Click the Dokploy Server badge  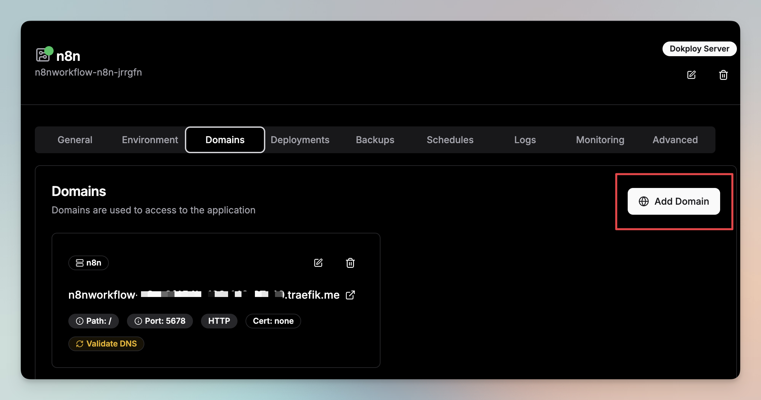[x=699, y=49]
